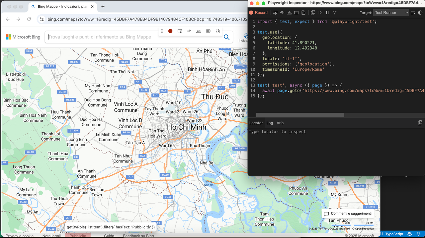Viewport: 425px width, 238px height.
Task: Click Clear icon next to Target dropdown
Action: point(413,13)
